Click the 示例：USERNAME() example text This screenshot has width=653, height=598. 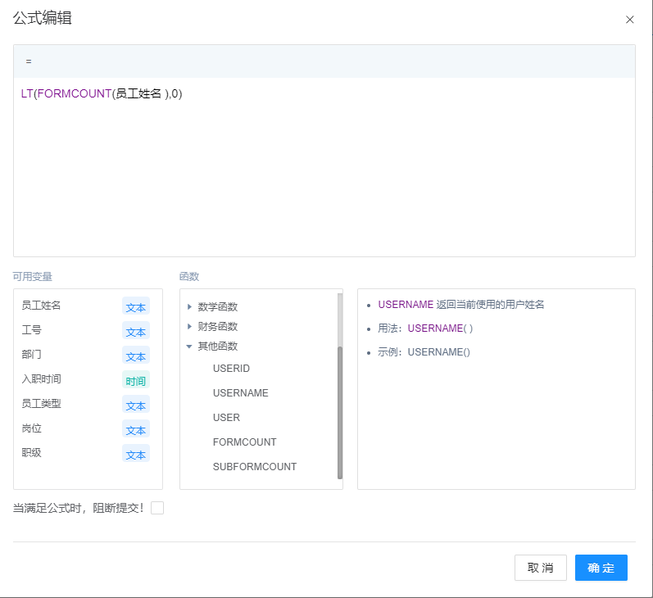(424, 352)
